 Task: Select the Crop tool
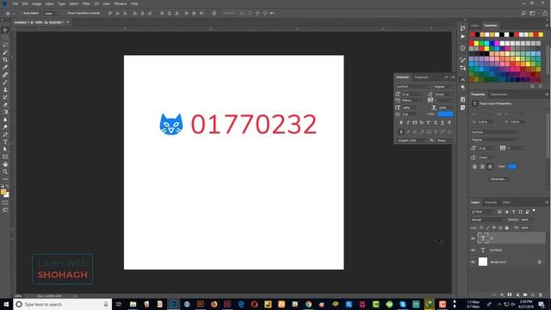(5, 59)
